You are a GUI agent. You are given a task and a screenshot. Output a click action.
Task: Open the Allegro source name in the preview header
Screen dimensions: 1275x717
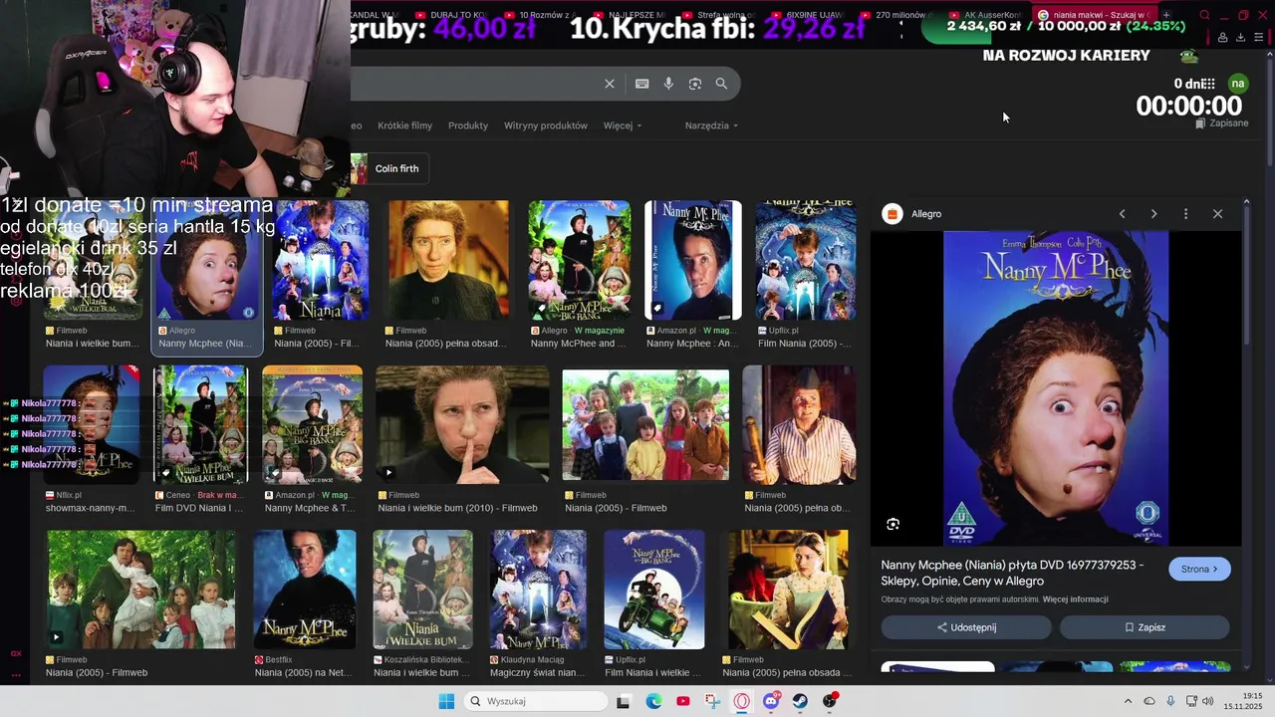926,214
